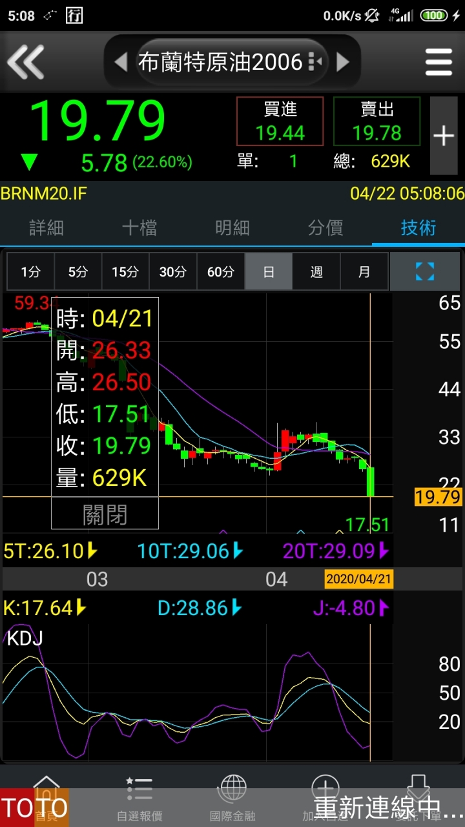
Task: Select 日 daily chart interval
Action: click(269, 271)
